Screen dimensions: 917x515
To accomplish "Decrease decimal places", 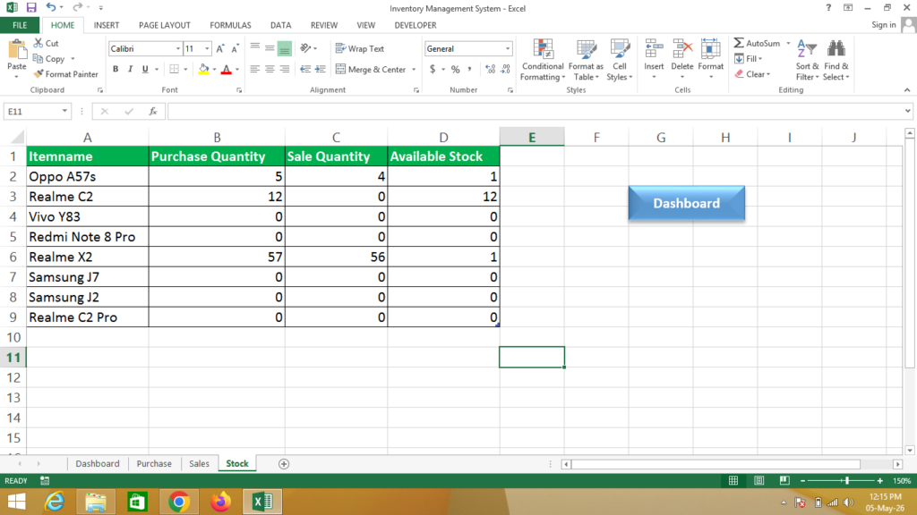I will coord(505,69).
